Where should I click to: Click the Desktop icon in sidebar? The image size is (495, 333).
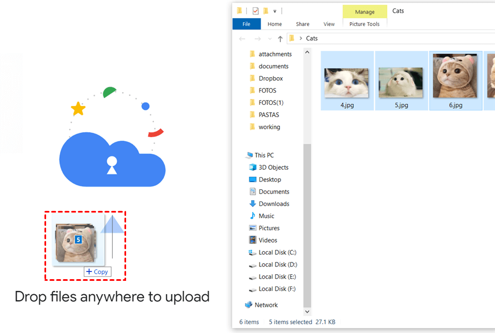pos(253,179)
